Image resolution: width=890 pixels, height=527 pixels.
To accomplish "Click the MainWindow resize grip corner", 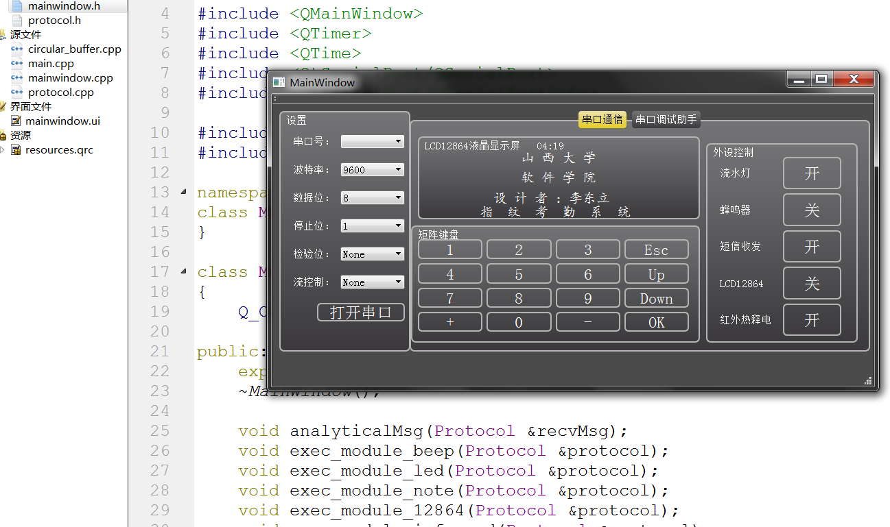I will (x=869, y=381).
